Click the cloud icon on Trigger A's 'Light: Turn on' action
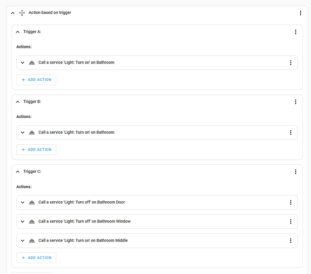This screenshot has width=311, height=274. [x=31, y=62]
